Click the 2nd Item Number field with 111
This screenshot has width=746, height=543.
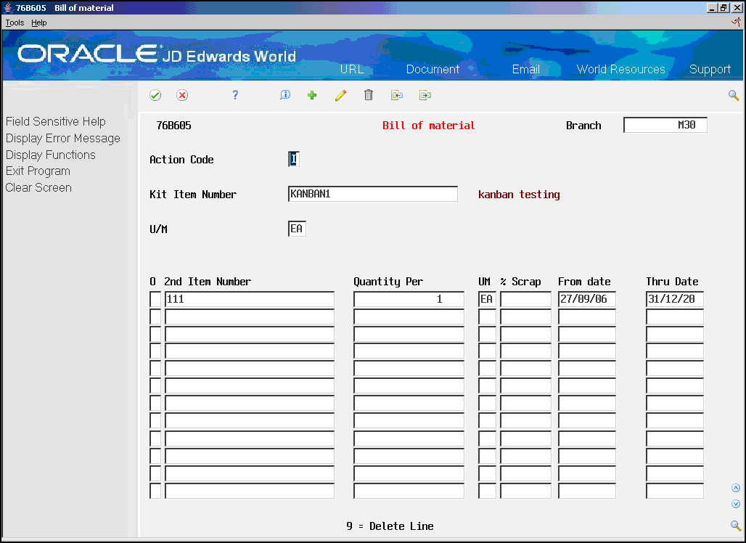tap(250, 299)
